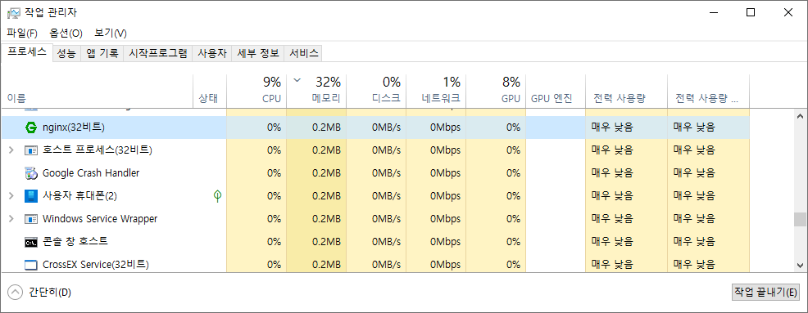Screen dimensions: 808x313
Task: Sort by the 전력 사용량 column header
Action: point(626,92)
